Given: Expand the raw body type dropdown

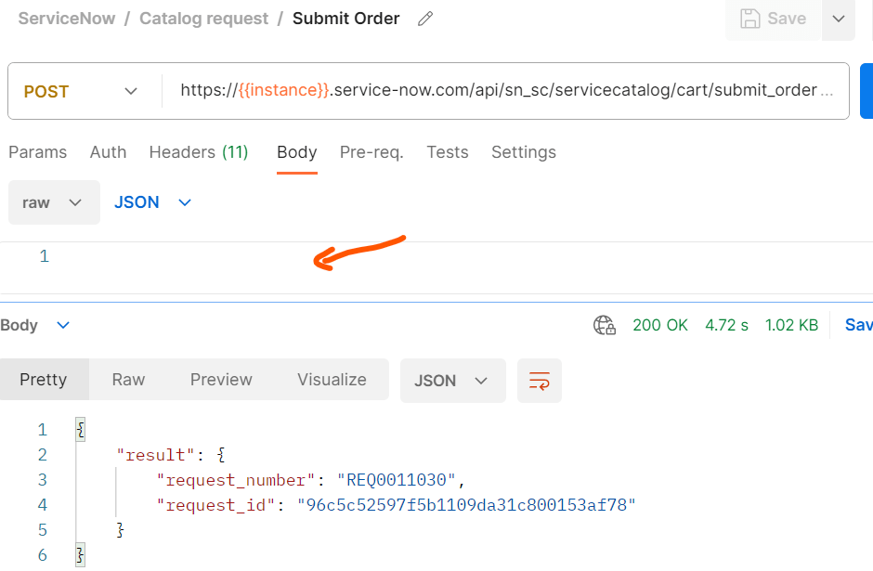Looking at the screenshot, I should click(54, 202).
